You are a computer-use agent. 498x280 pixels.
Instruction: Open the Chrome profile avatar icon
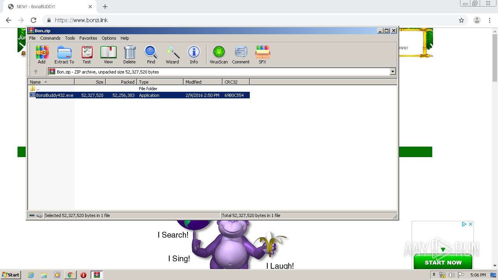(477, 20)
